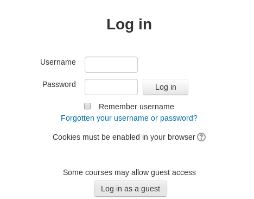
Task: Click the Remember username label text
Action: click(x=136, y=107)
